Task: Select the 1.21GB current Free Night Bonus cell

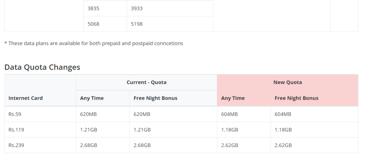Action: (x=173, y=130)
